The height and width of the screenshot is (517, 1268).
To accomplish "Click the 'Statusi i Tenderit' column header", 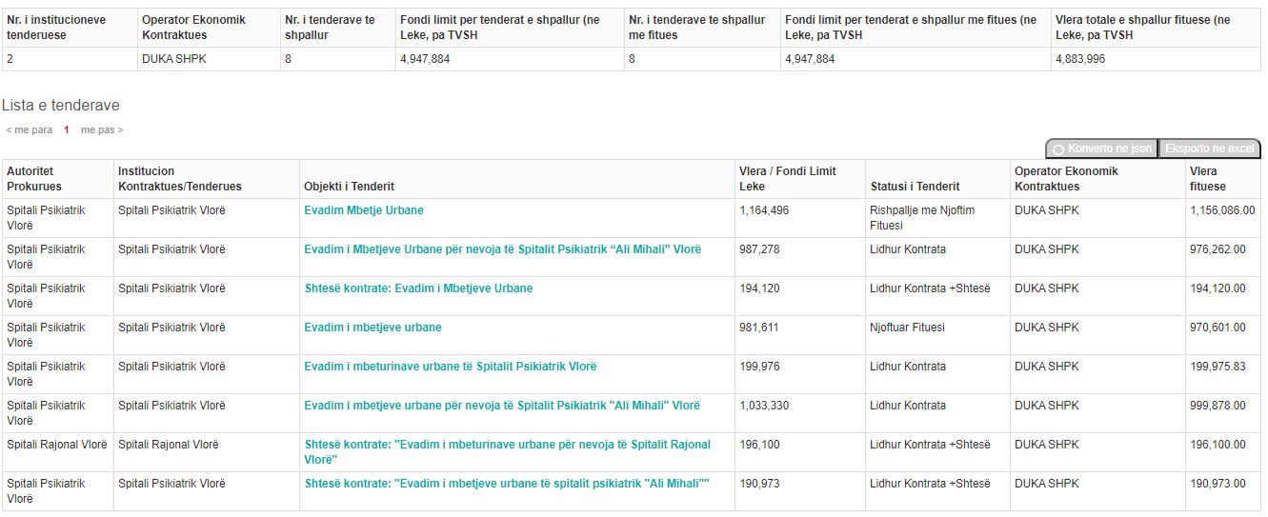I will pos(915,187).
